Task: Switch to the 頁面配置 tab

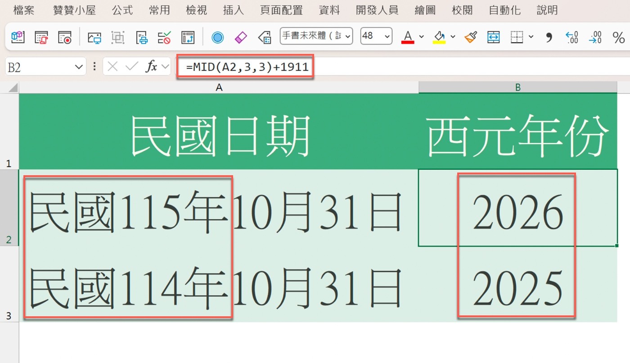Action: point(282,10)
